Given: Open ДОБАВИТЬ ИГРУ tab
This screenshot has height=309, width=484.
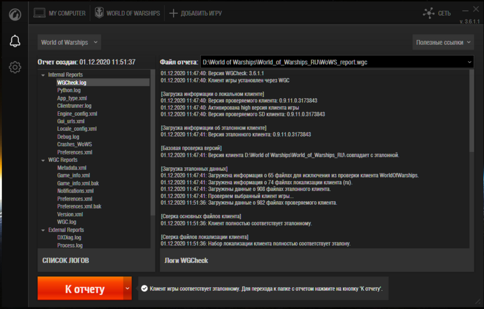Looking at the screenshot, I should tap(195, 13).
